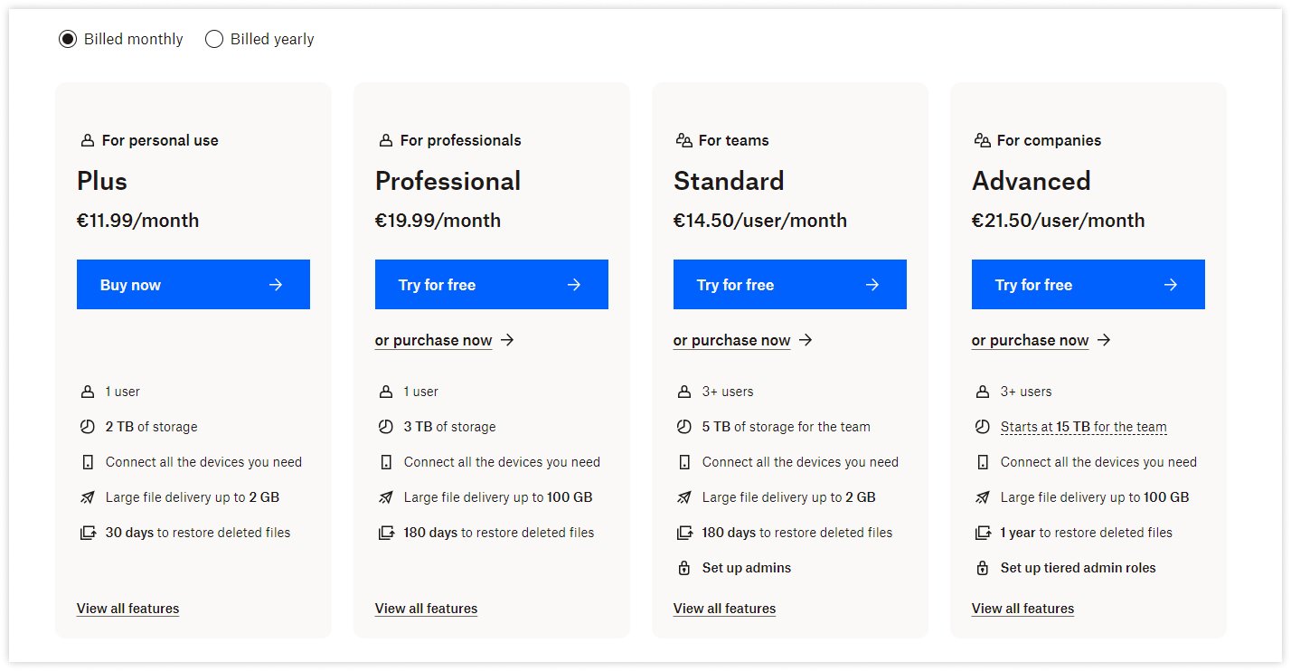Image resolution: width=1291 pixels, height=671 pixels.
Task: Click Buy now on the Plus plan
Action: click(x=193, y=284)
